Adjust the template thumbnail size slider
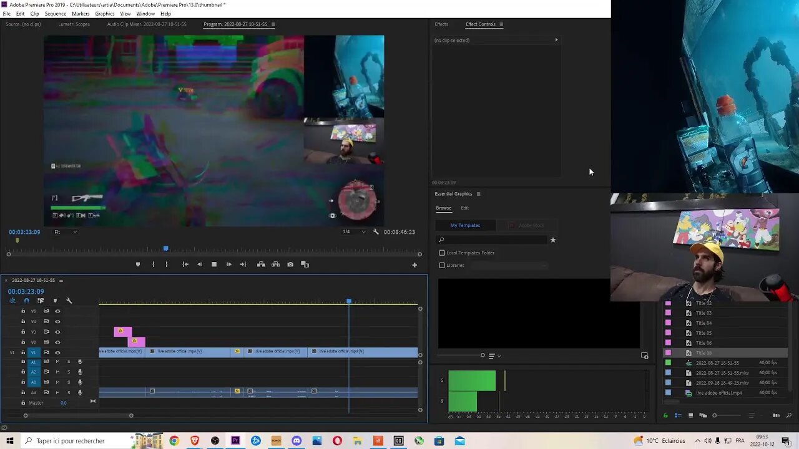The height and width of the screenshot is (449, 799). coord(483,355)
